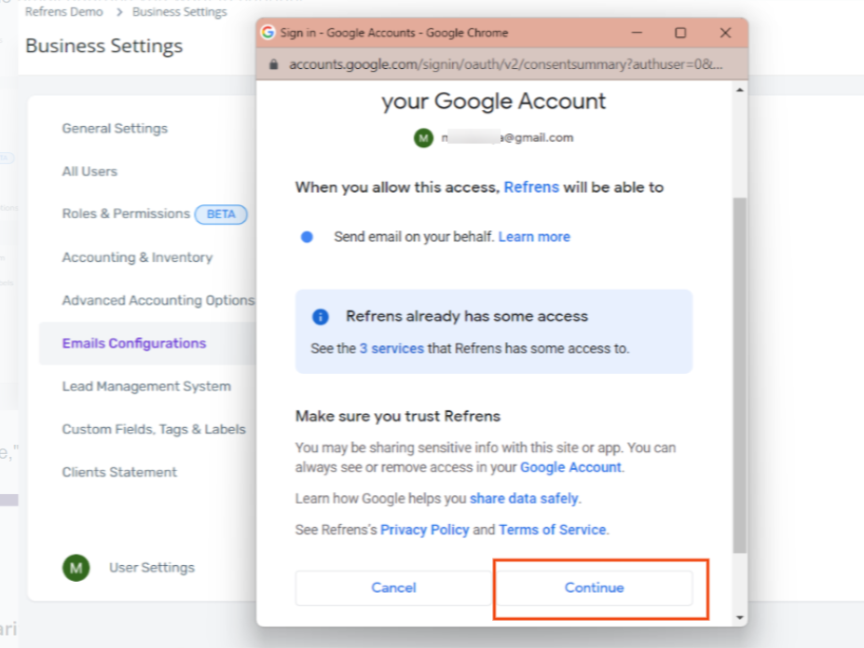
Task: Open Accounting & Inventory settings
Action: [x=137, y=257]
